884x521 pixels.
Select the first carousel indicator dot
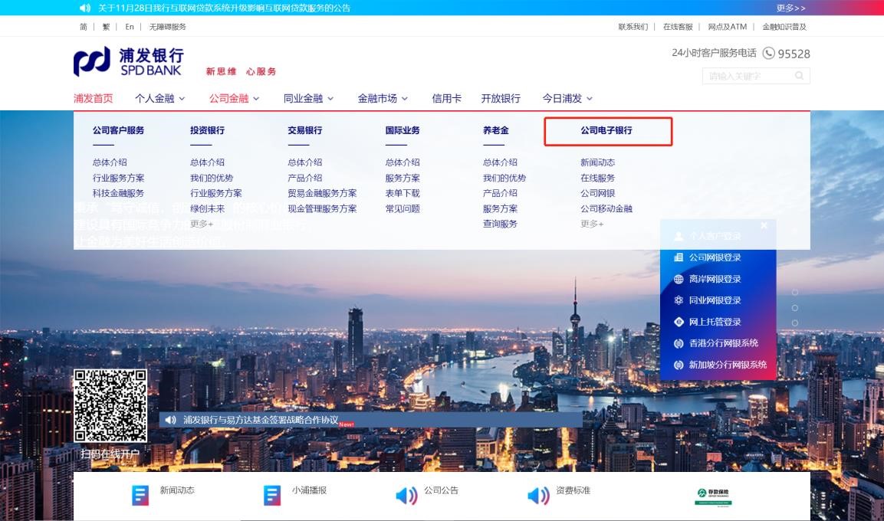795,293
